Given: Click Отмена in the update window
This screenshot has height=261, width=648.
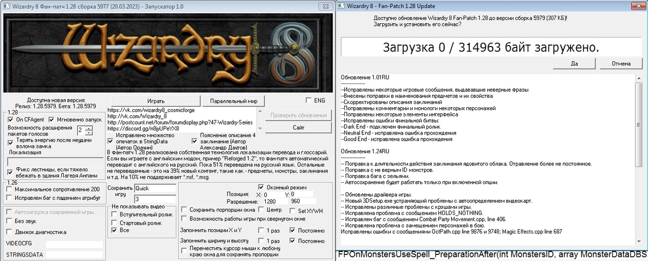Looking at the screenshot, I should pyautogui.click(x=621, y=64).
